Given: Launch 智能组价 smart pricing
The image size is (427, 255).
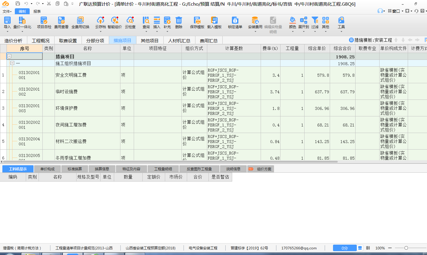Looking at the screenshot, I should [115, 20].
